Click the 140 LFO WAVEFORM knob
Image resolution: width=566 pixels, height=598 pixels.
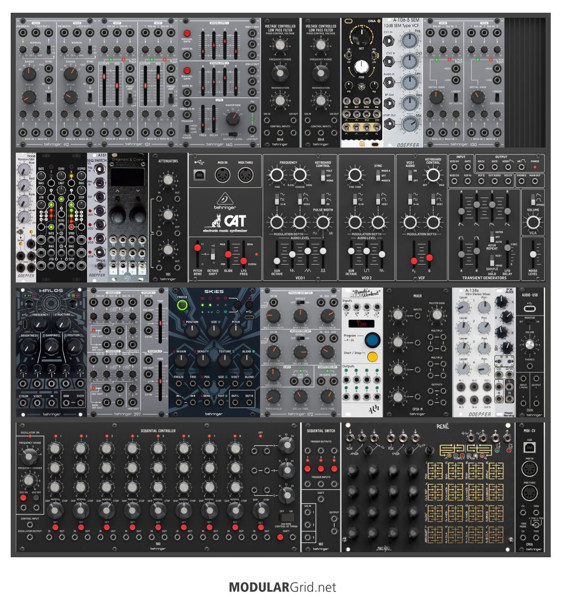click(x=232, y=119)
